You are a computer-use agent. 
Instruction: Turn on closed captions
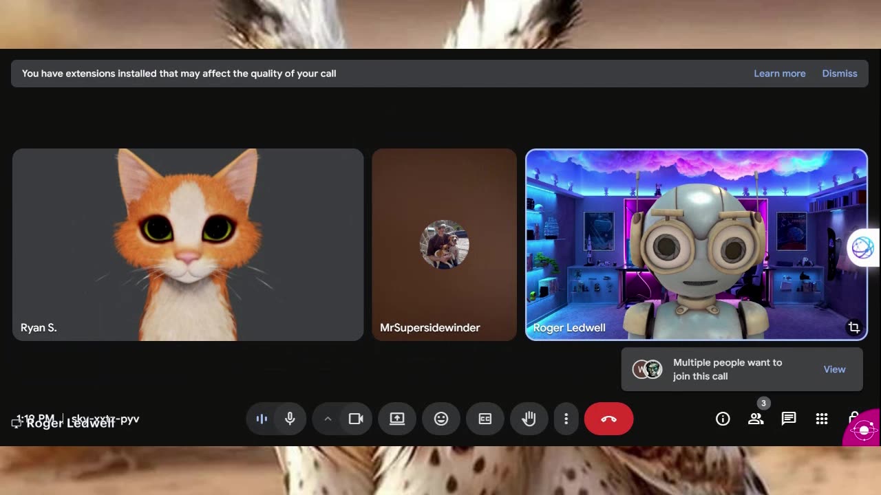[485, 419]
